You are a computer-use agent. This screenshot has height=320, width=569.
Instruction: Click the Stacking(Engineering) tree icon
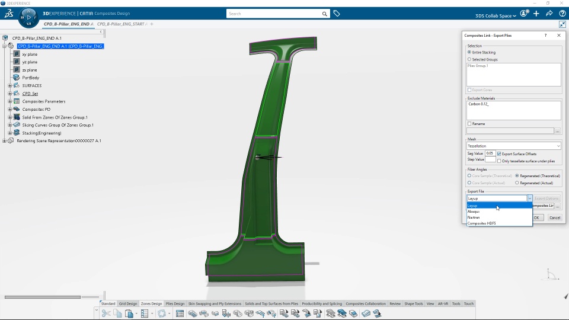[17, 133]
